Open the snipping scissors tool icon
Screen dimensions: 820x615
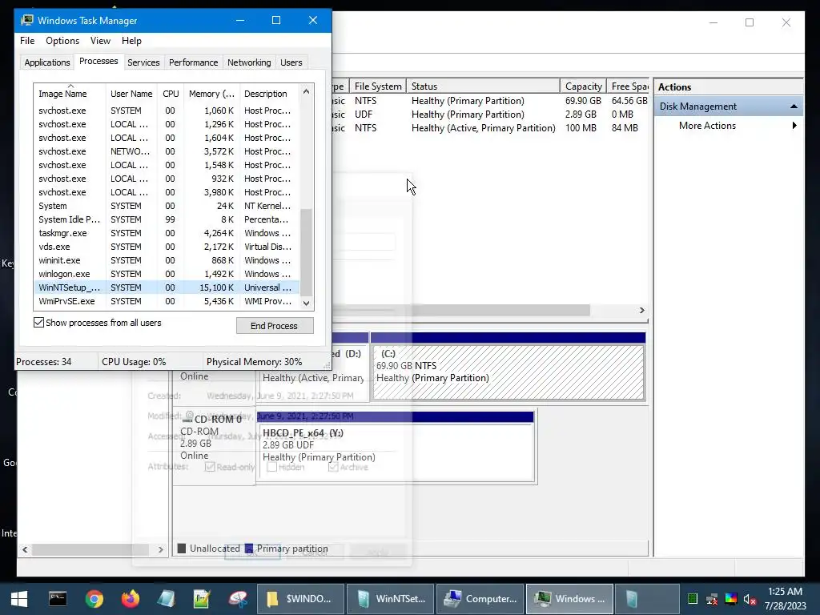pyautogui.click(x=238, y=599)
